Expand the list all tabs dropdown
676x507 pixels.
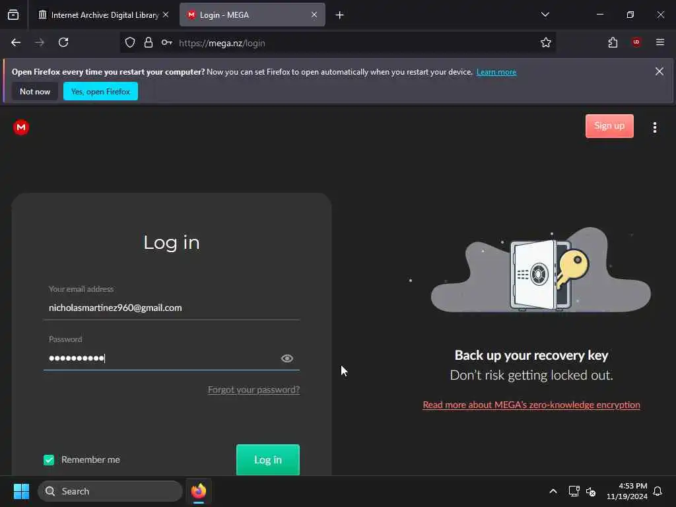tap(545, 15)
